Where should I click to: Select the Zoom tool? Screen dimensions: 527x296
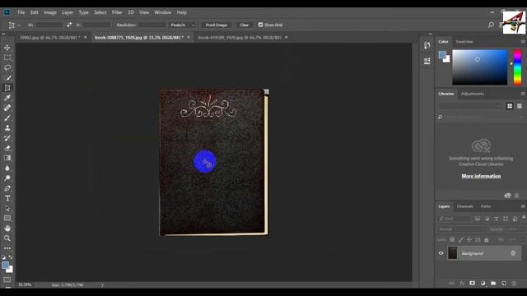(x=7, y=238)
